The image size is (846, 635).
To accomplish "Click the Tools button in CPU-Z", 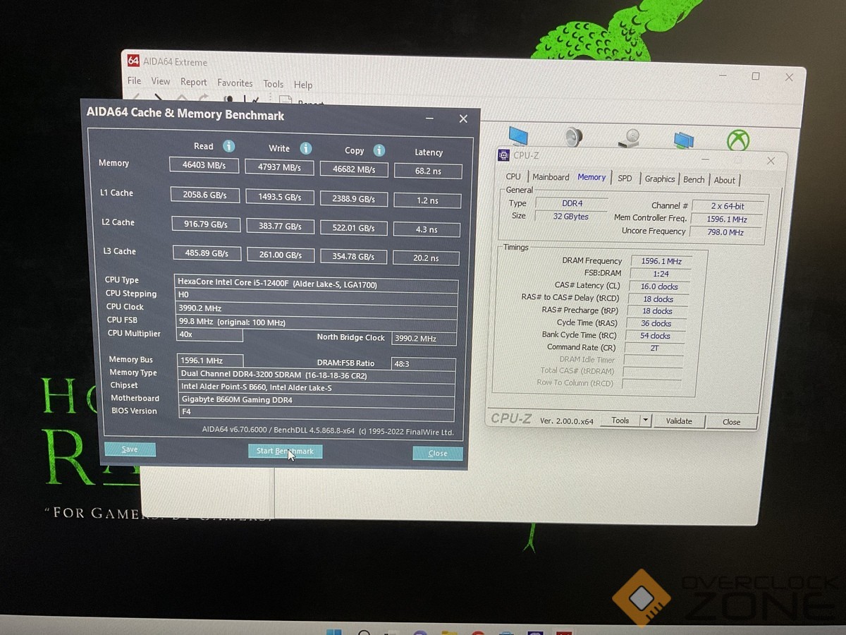I will [x=620, y=421].
